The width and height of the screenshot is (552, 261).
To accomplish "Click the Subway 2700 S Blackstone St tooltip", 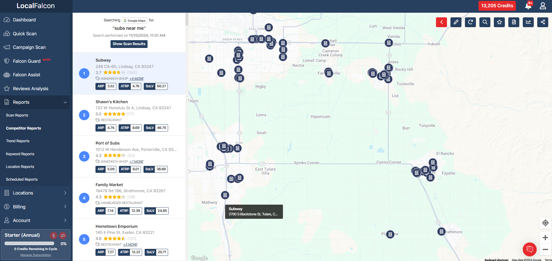I will 254,212.
